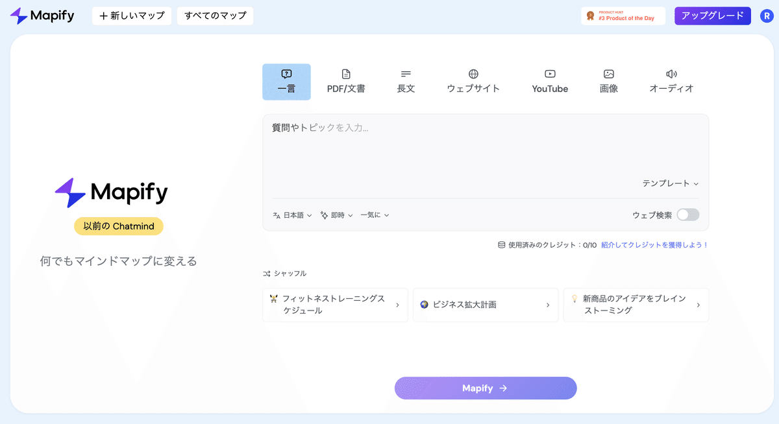Viewport: 779px width, 424px height.
Task: Select the ウェブサイト source icon
Action: coord(473,80)
